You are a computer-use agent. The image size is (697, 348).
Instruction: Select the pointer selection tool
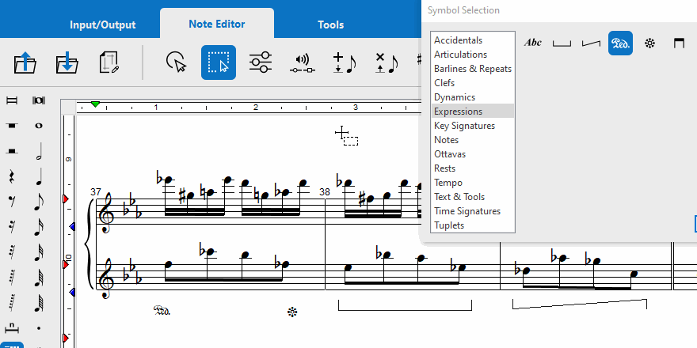[x=177, y=63]
